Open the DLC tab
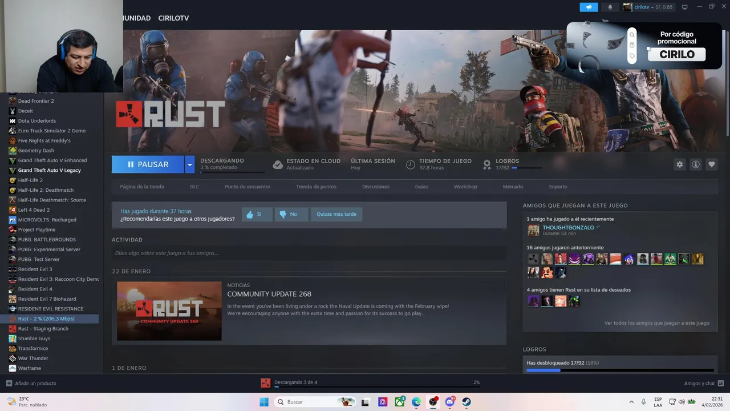 [194, 187]
